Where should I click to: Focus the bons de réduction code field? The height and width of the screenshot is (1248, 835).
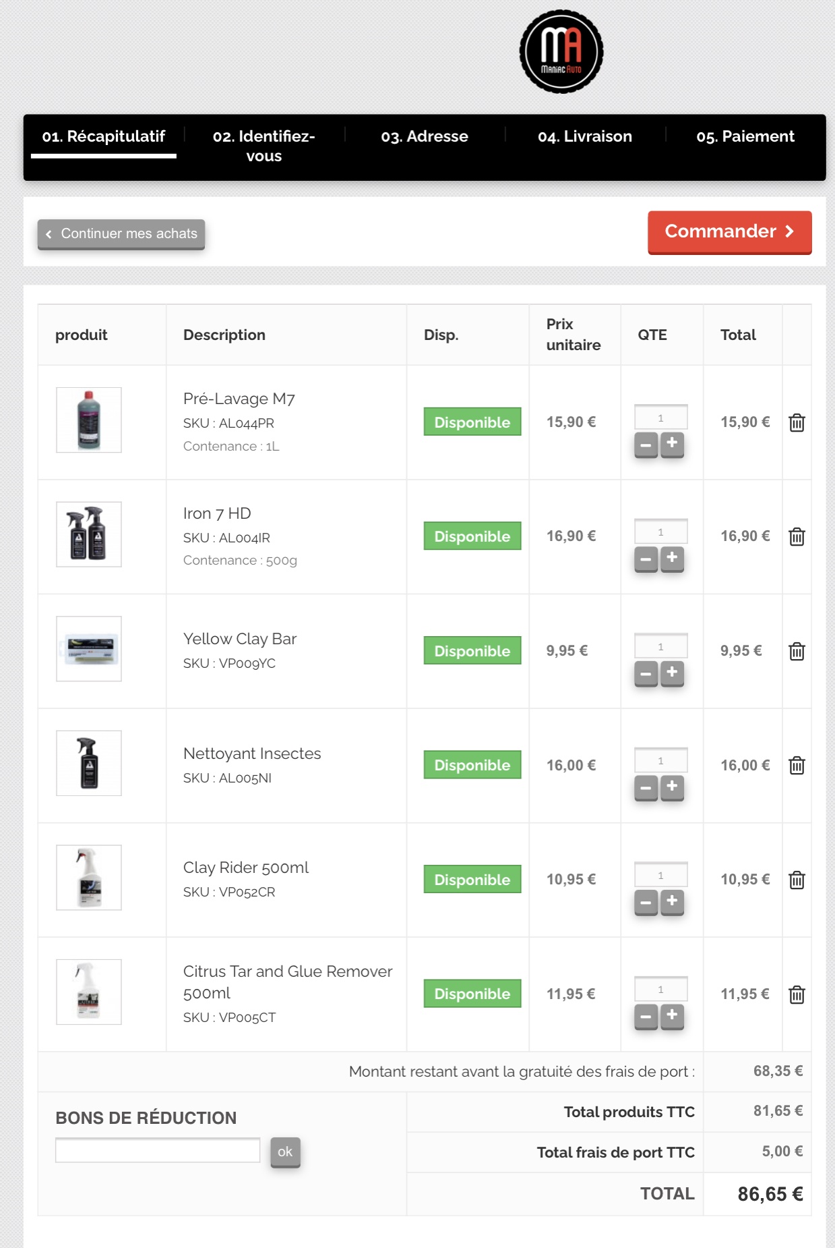point(158,1150)
